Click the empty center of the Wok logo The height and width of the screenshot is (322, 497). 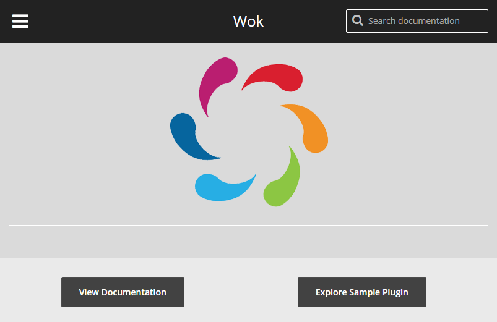(249, 132)
